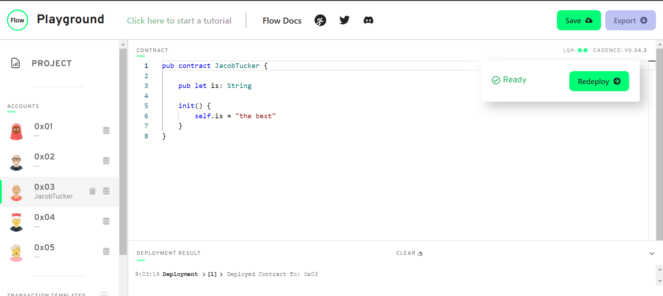Open storage icon for account 0x04
Image resolution: width=663 pixels, height=296 pixels.
tap(106, 221)
